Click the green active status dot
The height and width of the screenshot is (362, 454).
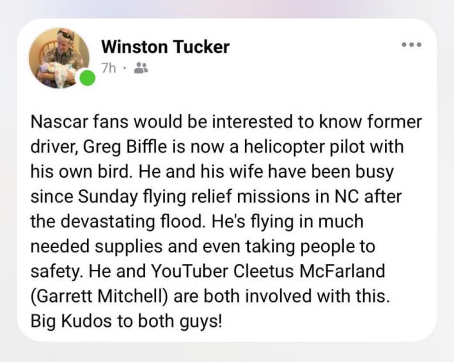88,78
